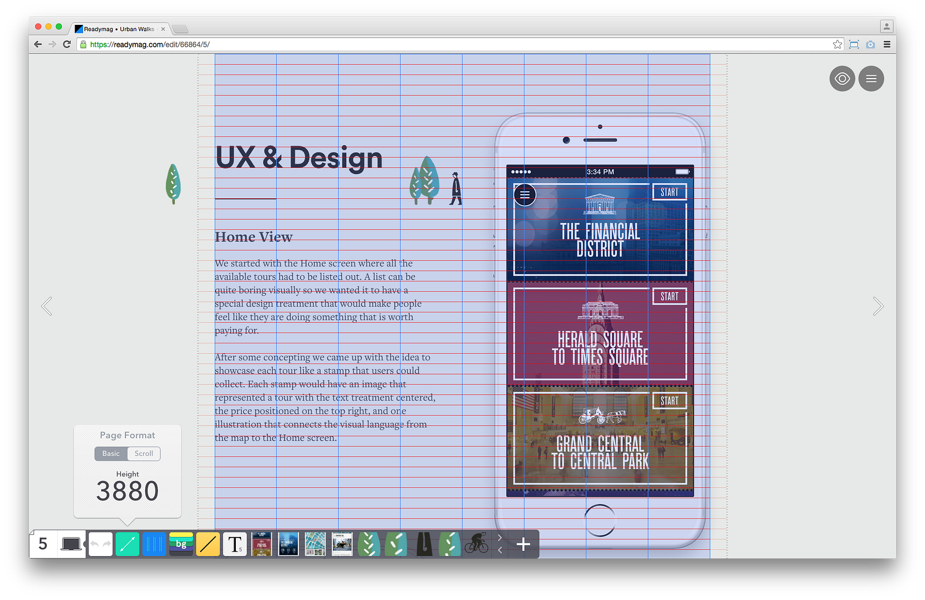Image resolution: width=925 pixels, height=600 pixels.
Task: Select the T text widget
Action: [235, 544]
